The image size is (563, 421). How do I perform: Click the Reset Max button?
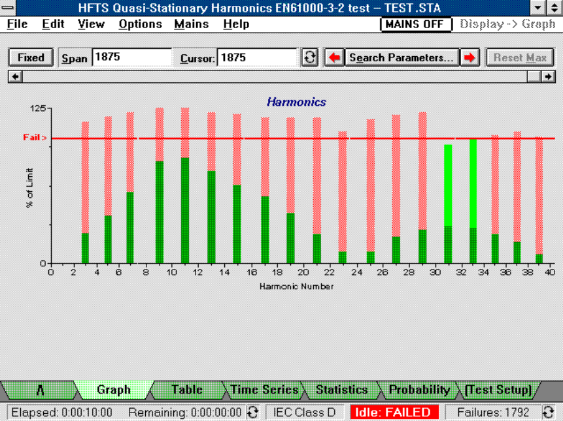(x=520, y=57)
